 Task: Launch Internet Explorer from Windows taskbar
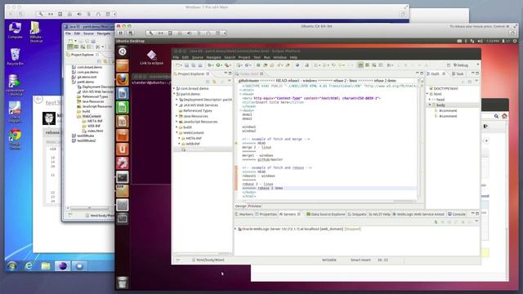click(29, 265)
